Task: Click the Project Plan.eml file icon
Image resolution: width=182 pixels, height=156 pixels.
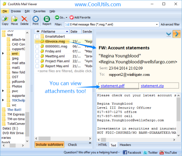Action: (x=42, y=61)
